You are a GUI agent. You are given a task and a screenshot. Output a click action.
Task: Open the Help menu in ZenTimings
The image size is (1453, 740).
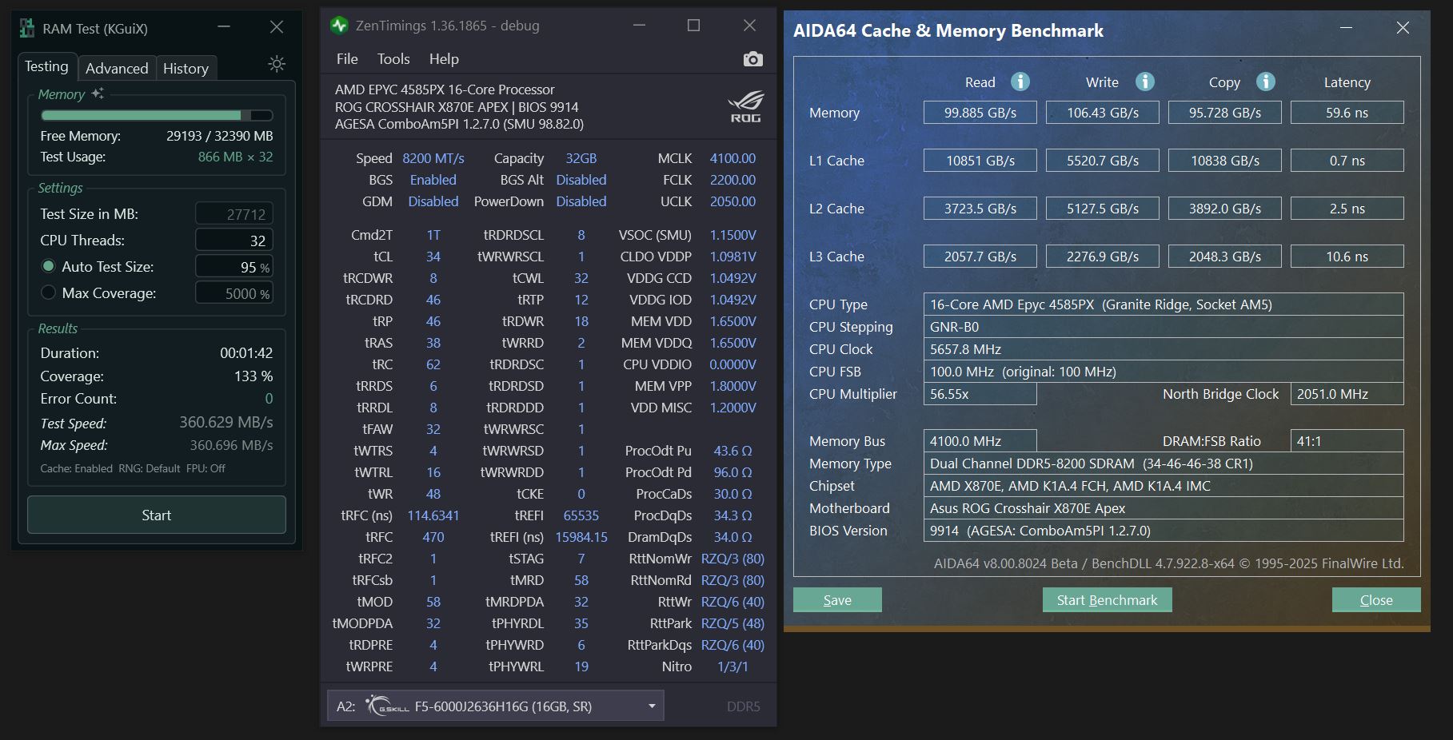[x=444, y=58]
